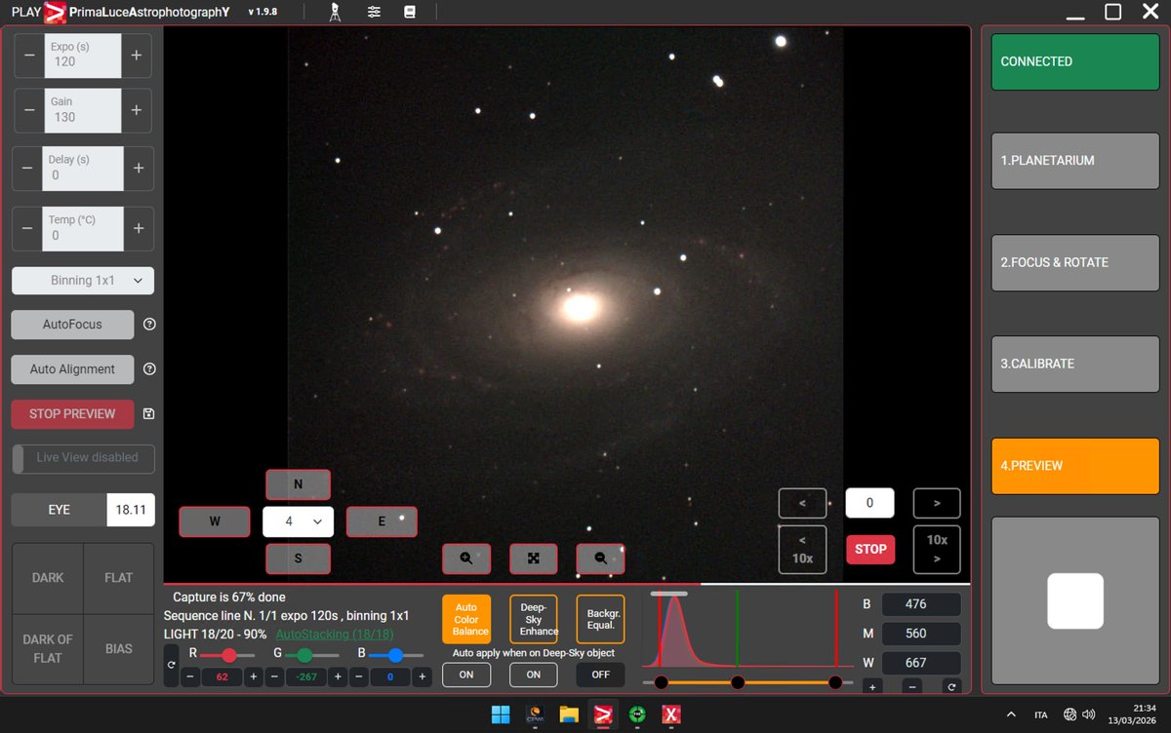1171x733 pixels.
Task: Rotate 10x right
Action: pyautogui.click(x=937, y=549)
